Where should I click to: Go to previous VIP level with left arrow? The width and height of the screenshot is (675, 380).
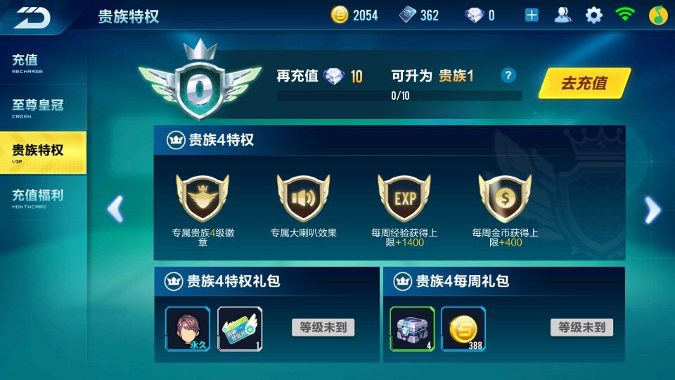tap(115, 210)
